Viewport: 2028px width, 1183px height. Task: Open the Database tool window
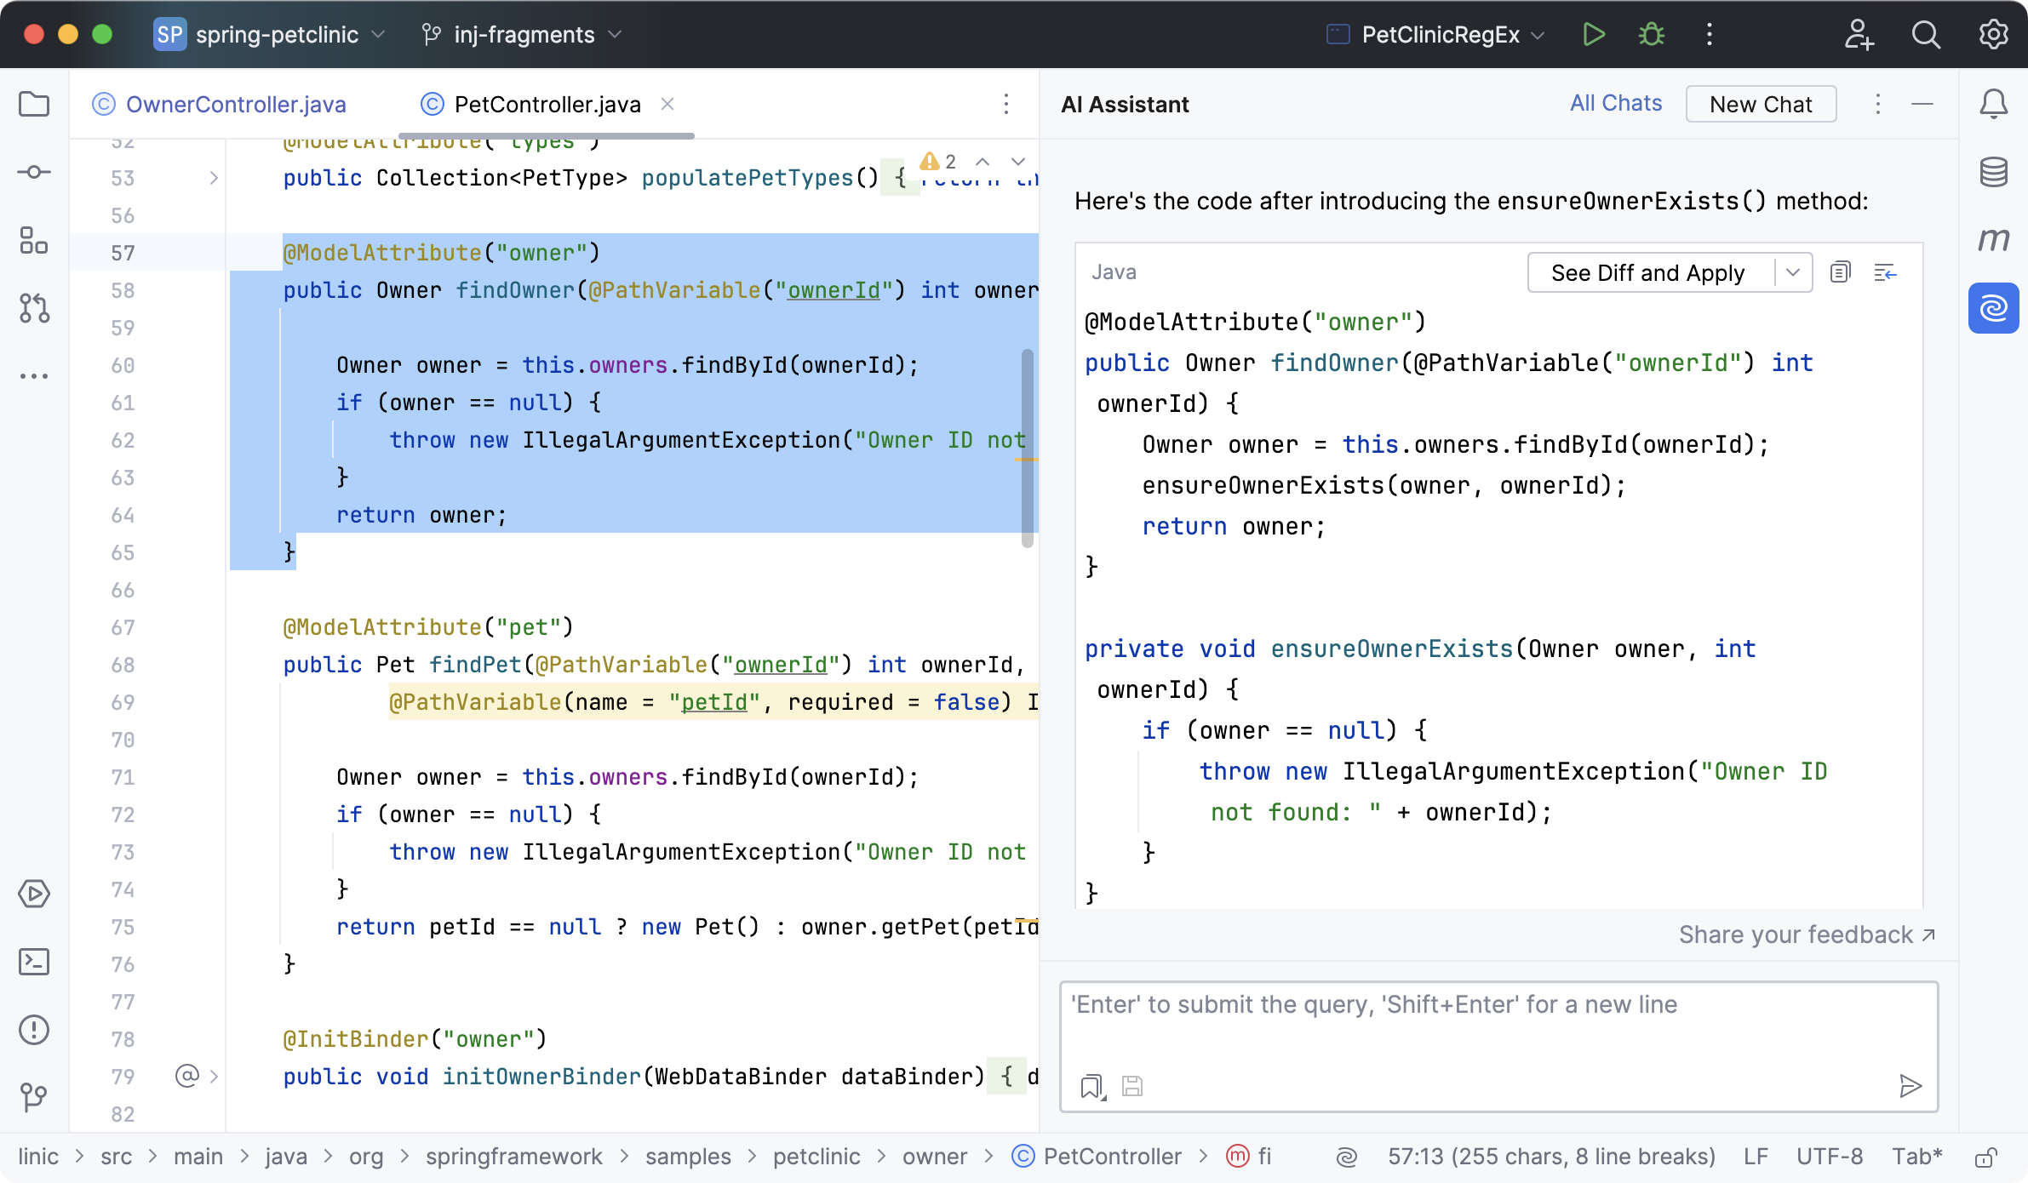point(1993,172)
